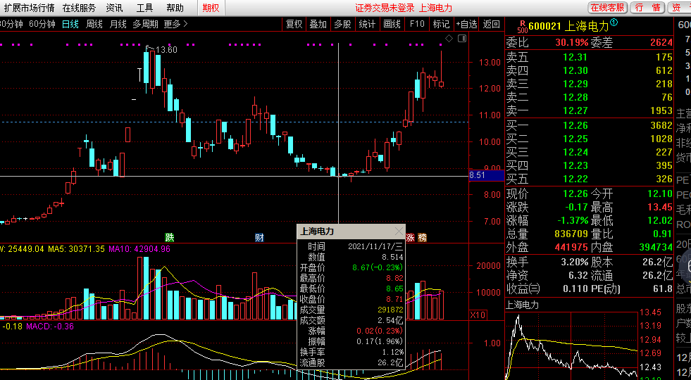The image size is (691, 380).
Task: Click the 叠加 overlay button
Action: click(318, 24)
